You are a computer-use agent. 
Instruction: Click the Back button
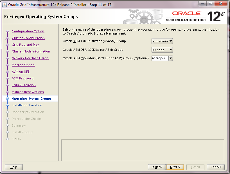[x=157, y=167]
